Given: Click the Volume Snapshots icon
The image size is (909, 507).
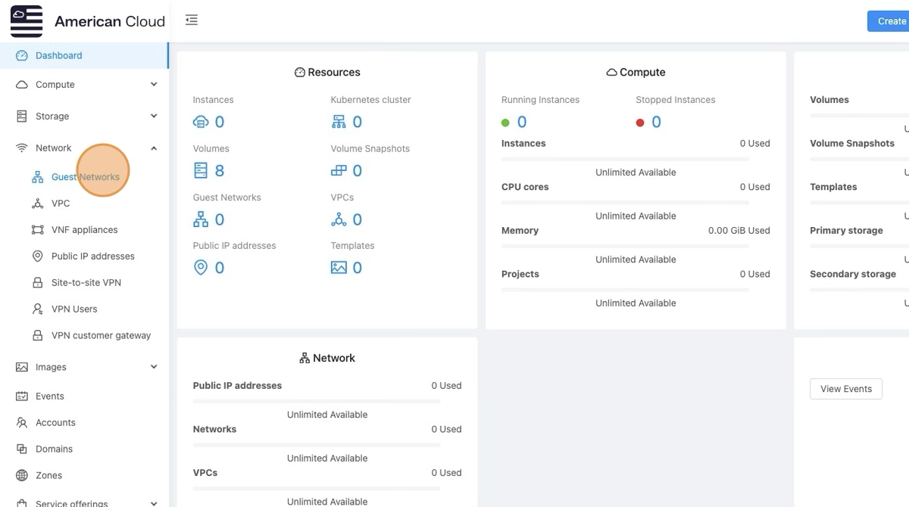Looking at the screenshot, I should 339,170.
